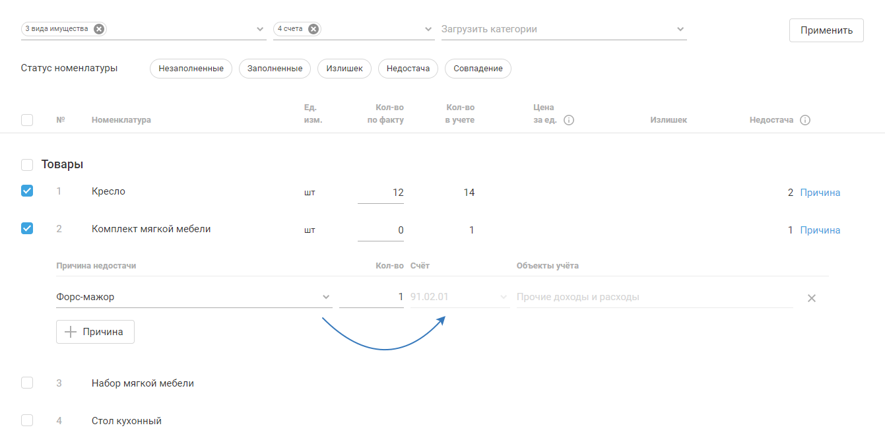Filter by 'Излишек' status

[344, 69]
